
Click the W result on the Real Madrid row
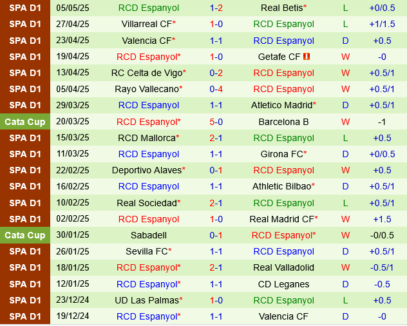(345, 219)
